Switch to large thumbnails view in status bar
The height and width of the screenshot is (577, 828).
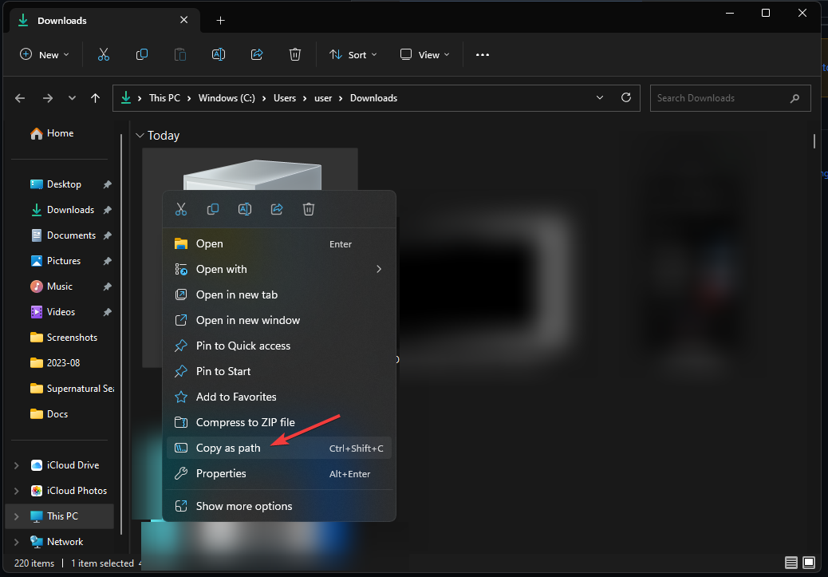pos(809,563)
